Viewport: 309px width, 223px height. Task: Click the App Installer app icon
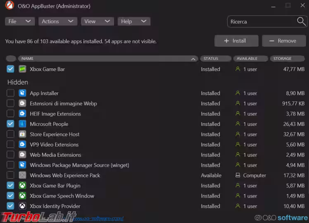tap(22, 93)
